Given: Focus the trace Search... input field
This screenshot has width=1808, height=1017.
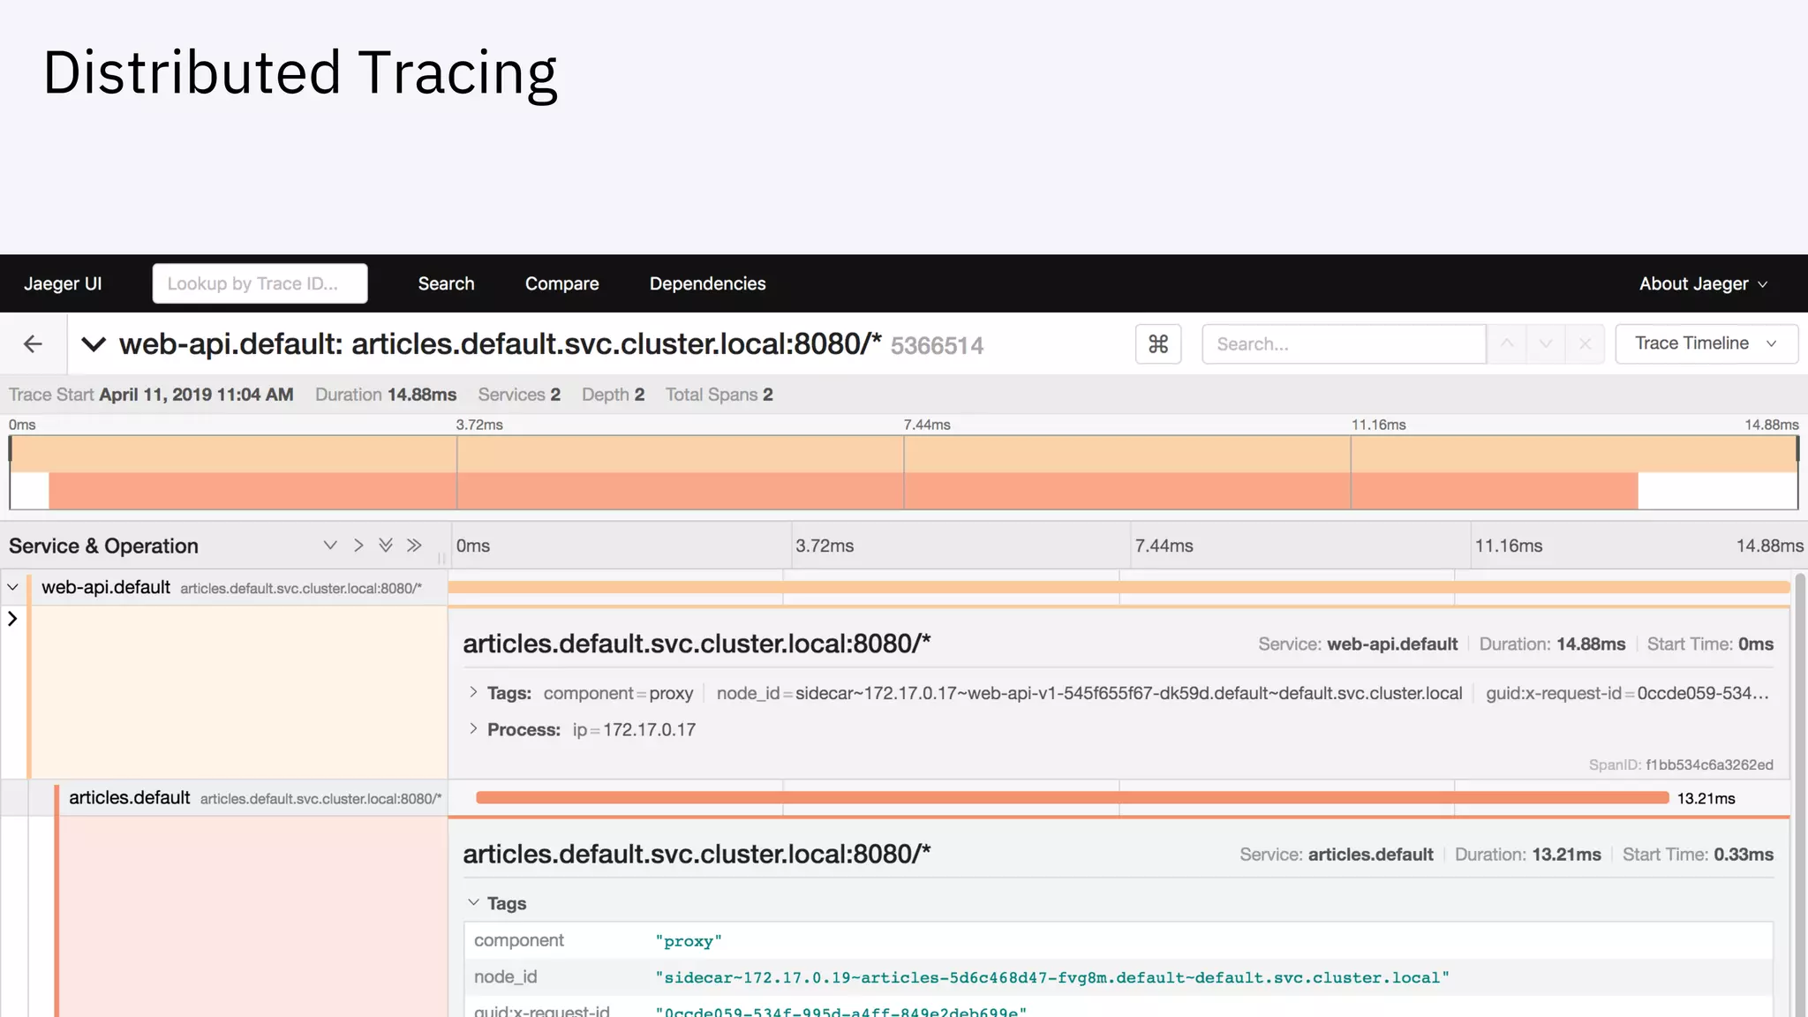Looking at the screenshot, I should click(x=1344, y=344).
